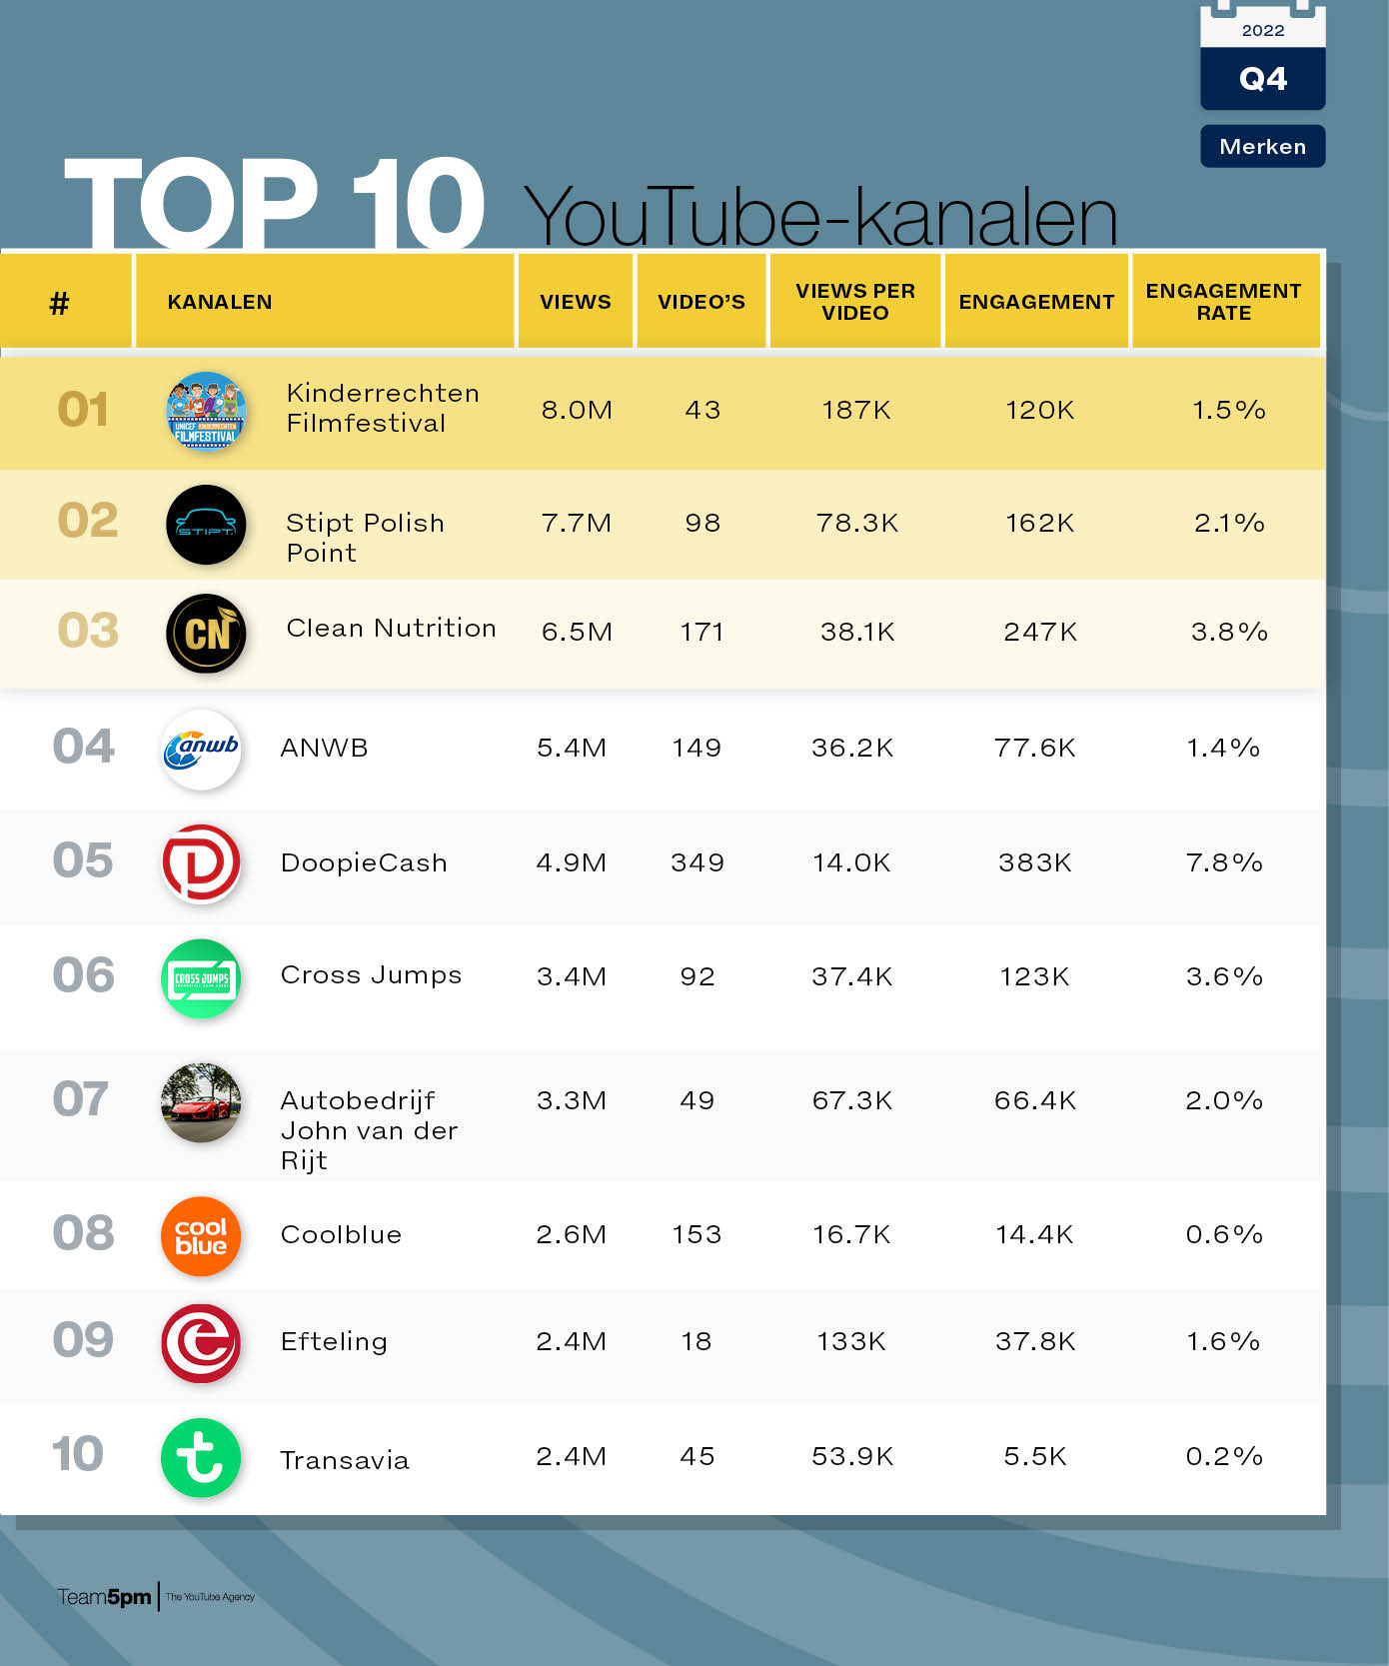Open the DoopieCash red D logo
The height and width of the screenshot is (1666, 1389).
click(x=201, y=863)
